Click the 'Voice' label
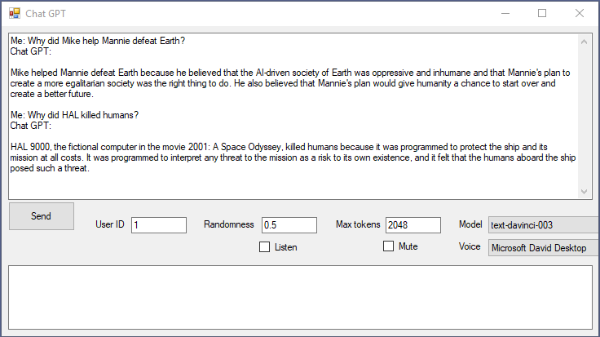Viewport: 600px width, 337px height. 470,246
